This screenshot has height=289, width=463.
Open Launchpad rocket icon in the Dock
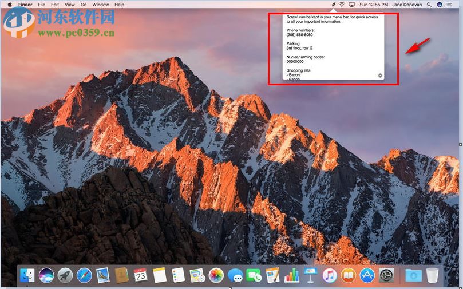(x=65, y=276)
